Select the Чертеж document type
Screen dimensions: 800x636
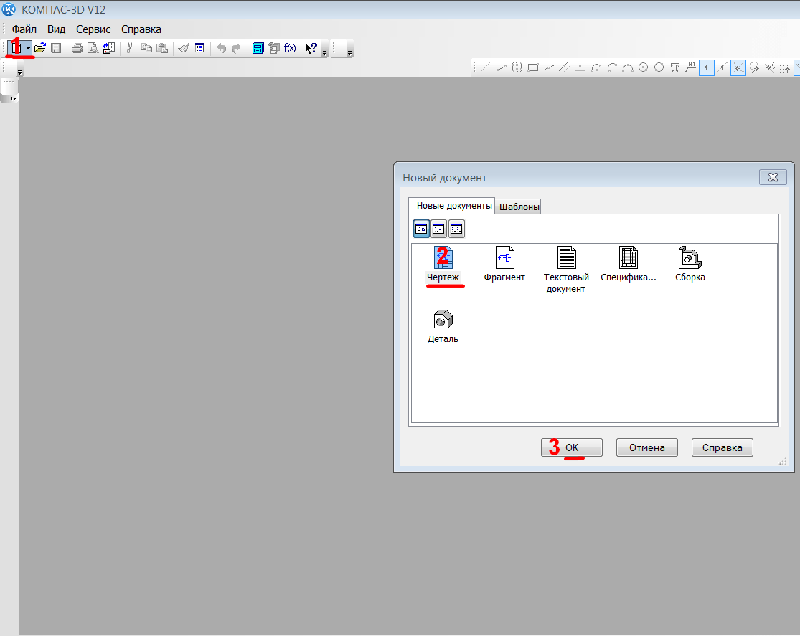tap(443, 264)
